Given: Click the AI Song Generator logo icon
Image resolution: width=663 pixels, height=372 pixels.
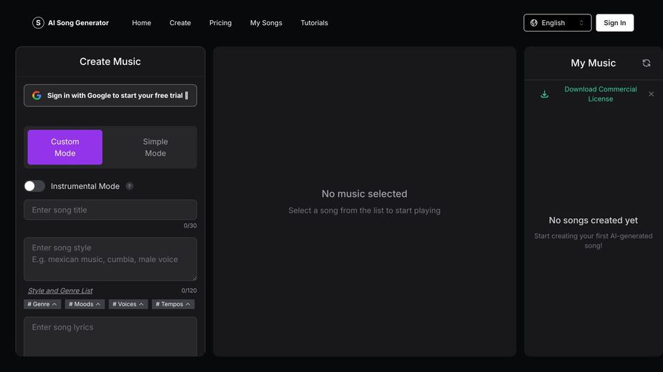Looking at the screenshot, I should [38, 23].
